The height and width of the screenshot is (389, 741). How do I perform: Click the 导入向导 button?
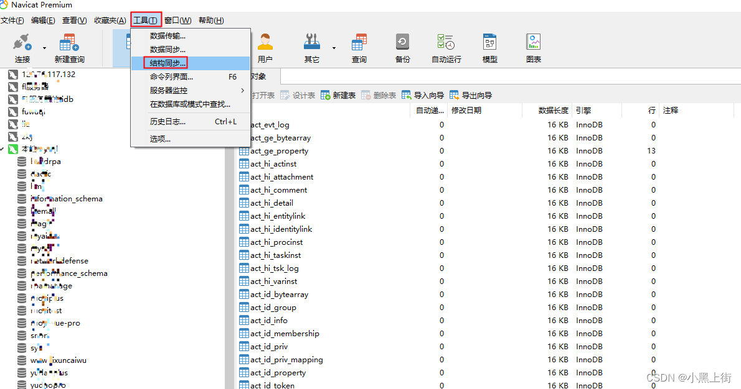tap(423, 95)
